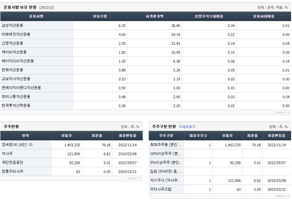This screenshot has height=200, width=292.
Task: Select the 에이치디씨자산운용 row name
Action: [18, 61]
